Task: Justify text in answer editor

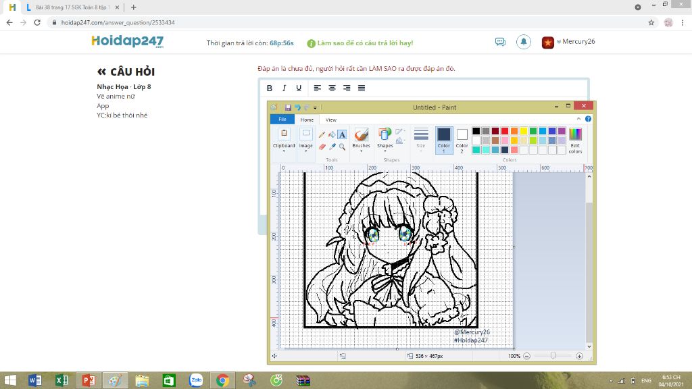Action: click(362, 88)
